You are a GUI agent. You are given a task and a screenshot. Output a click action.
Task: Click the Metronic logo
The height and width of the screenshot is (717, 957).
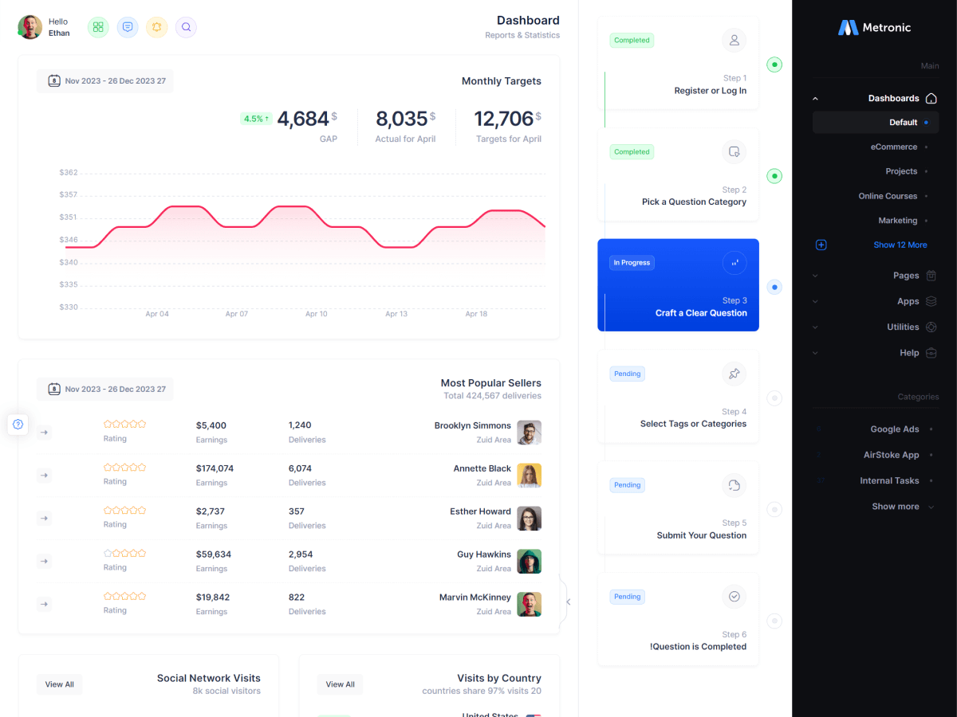(874, 27)
